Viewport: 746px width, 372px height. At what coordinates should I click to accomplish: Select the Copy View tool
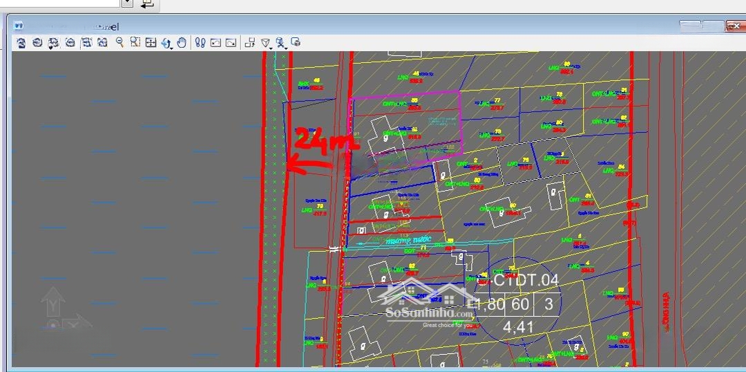250,43
